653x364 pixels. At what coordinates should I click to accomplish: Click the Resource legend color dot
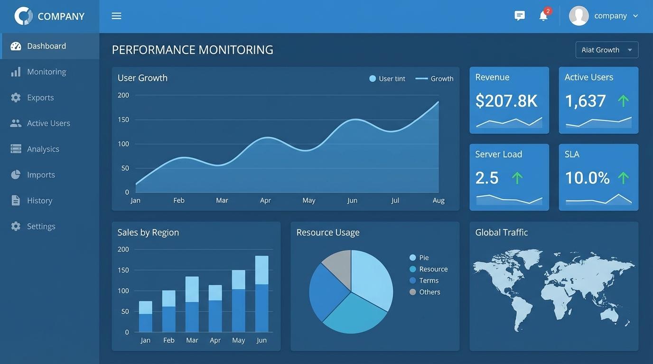[x=412, y=269]
